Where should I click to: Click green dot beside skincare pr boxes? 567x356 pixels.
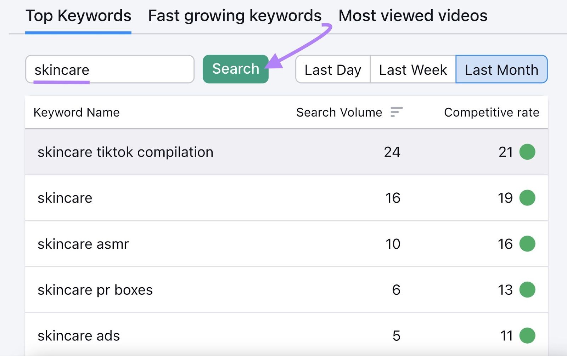click(527, 290)
